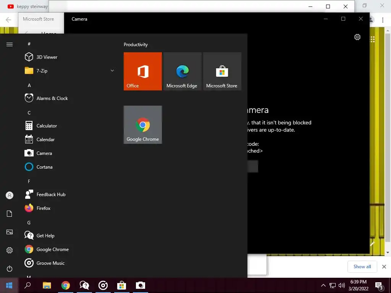Screen dimensions: 391x293
Task: Open Cortana from the app list
Action: click(x=70, y=167)
